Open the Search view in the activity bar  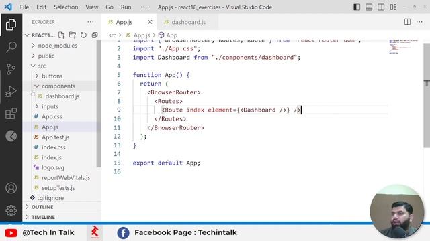[11, 47]
